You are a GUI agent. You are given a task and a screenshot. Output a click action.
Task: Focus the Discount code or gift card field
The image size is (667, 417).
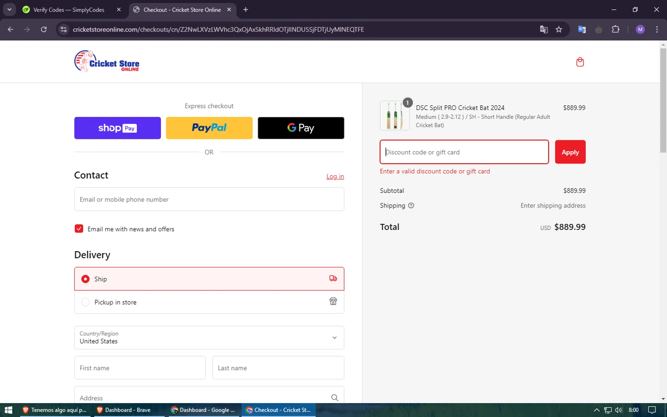tap(464, 152)
